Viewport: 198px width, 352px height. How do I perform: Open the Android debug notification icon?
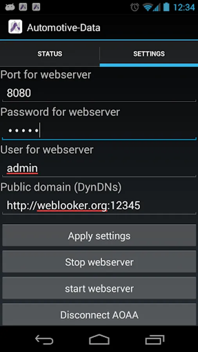tap(10, 7)
